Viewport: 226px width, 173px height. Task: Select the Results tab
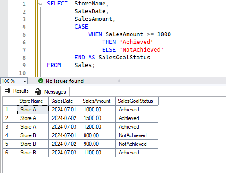tap(17, 91)
